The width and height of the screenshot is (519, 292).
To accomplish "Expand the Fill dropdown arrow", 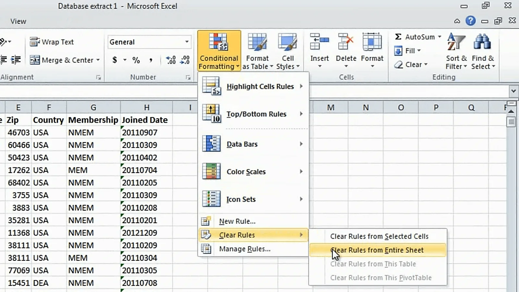I will tap(419, 51).
